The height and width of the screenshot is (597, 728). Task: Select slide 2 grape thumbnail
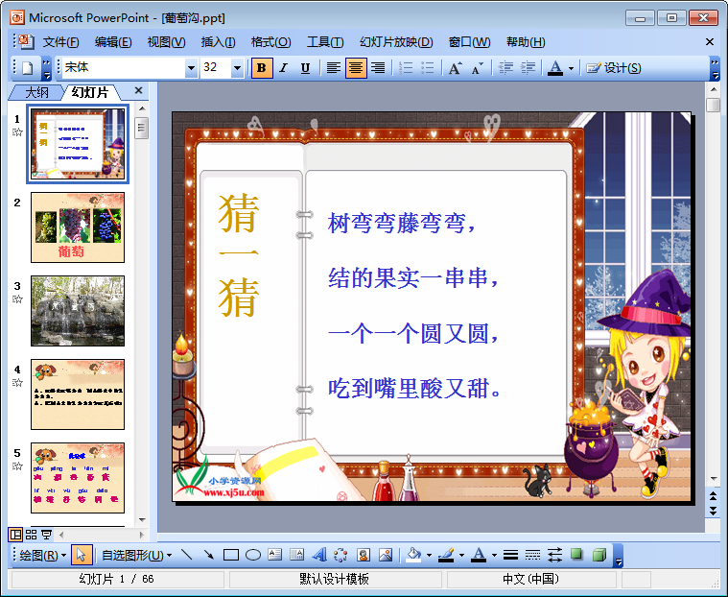[77, 227]
